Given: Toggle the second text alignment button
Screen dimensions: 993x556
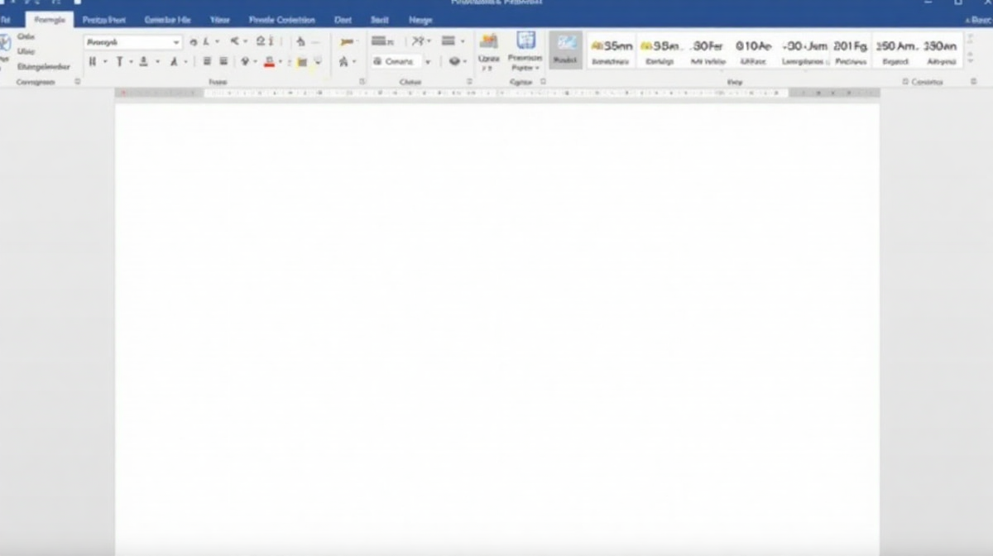Looking at the screenshot, I should 223,62.
